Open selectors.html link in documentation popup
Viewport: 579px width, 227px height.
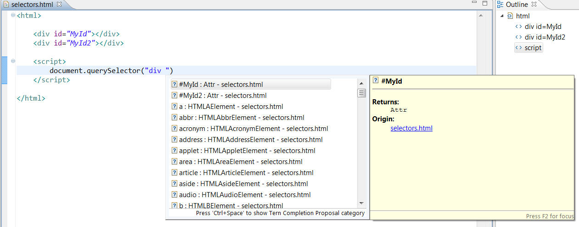pyautogui.click(x=411, y=128)
